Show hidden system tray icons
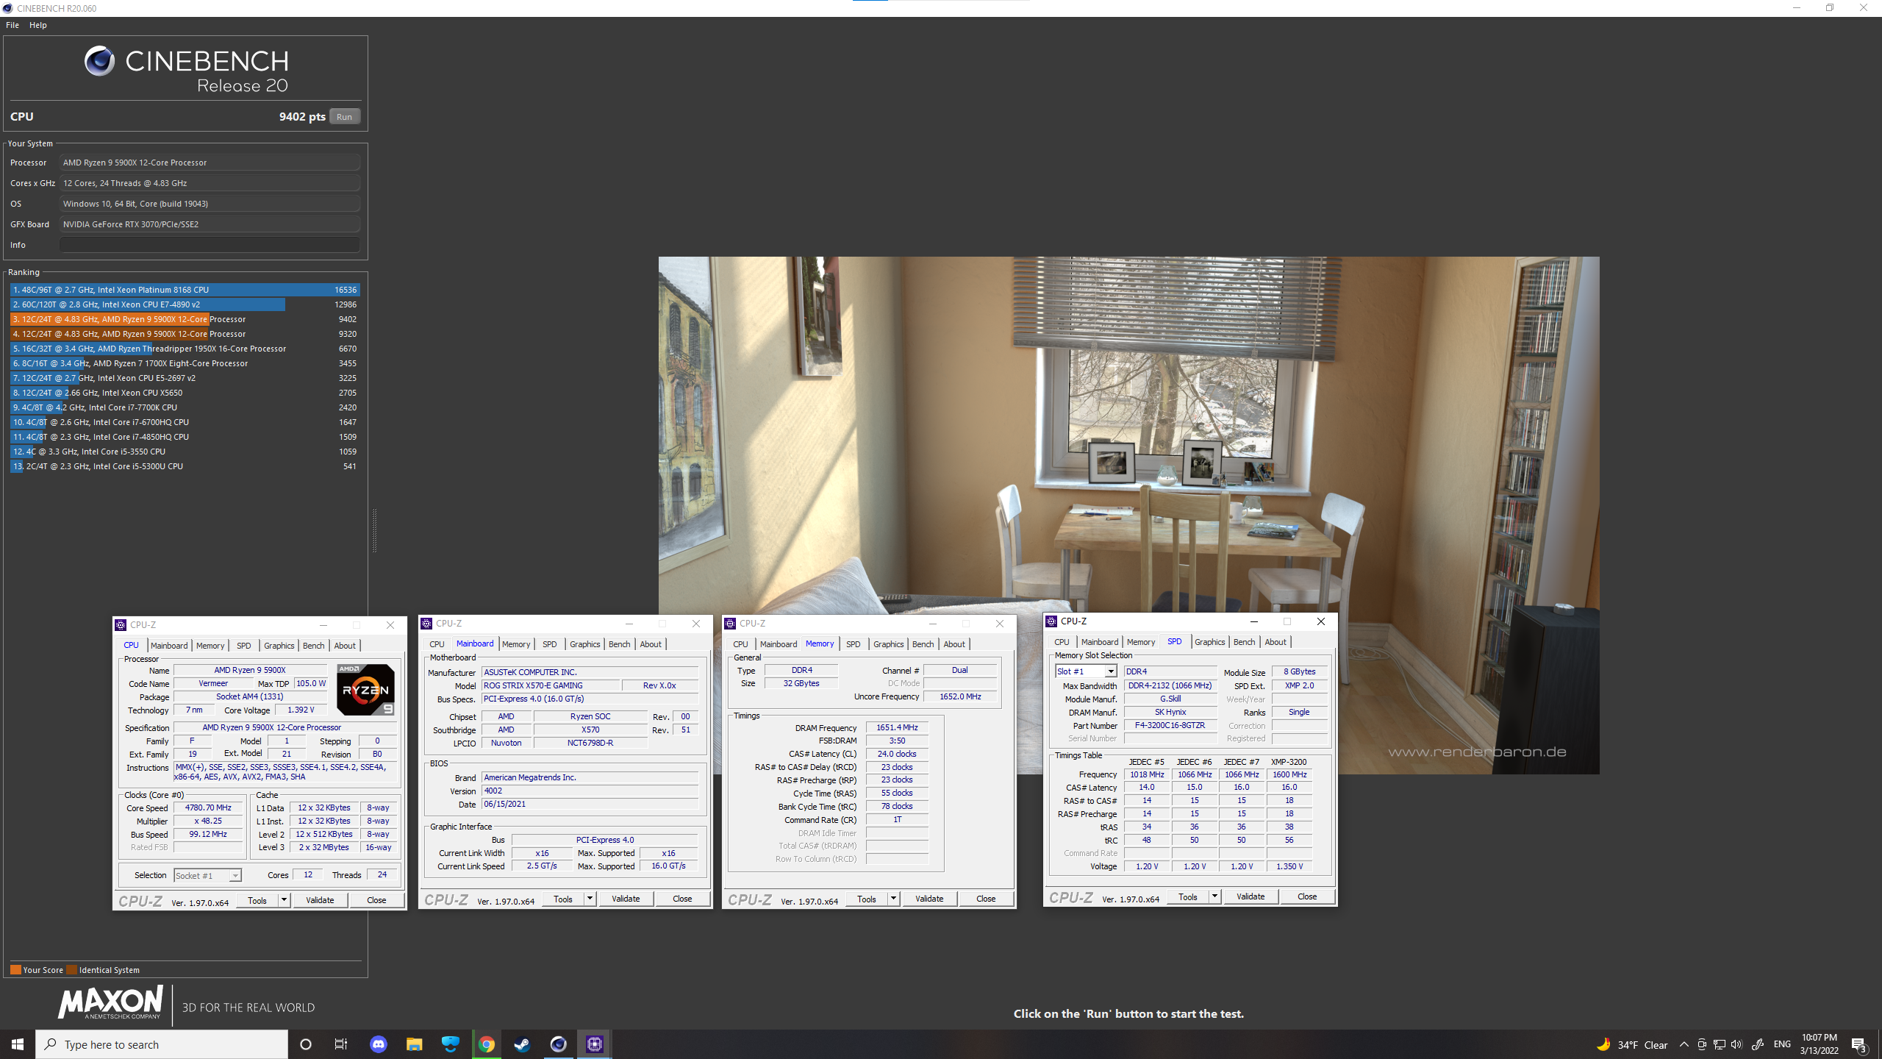Screen dimensions: 1882x1059 [x=1684, y=1044]
